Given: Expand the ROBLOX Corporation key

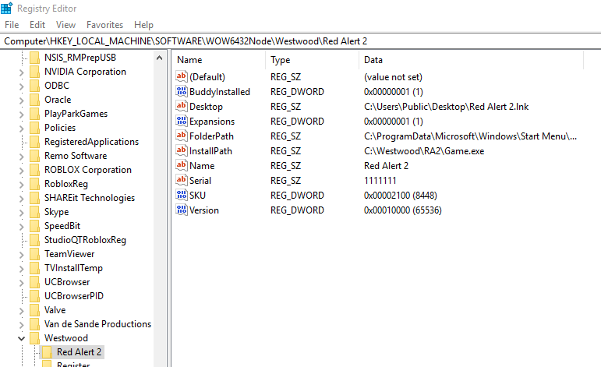Looking at the screenshot, I should tap(21, 171).
